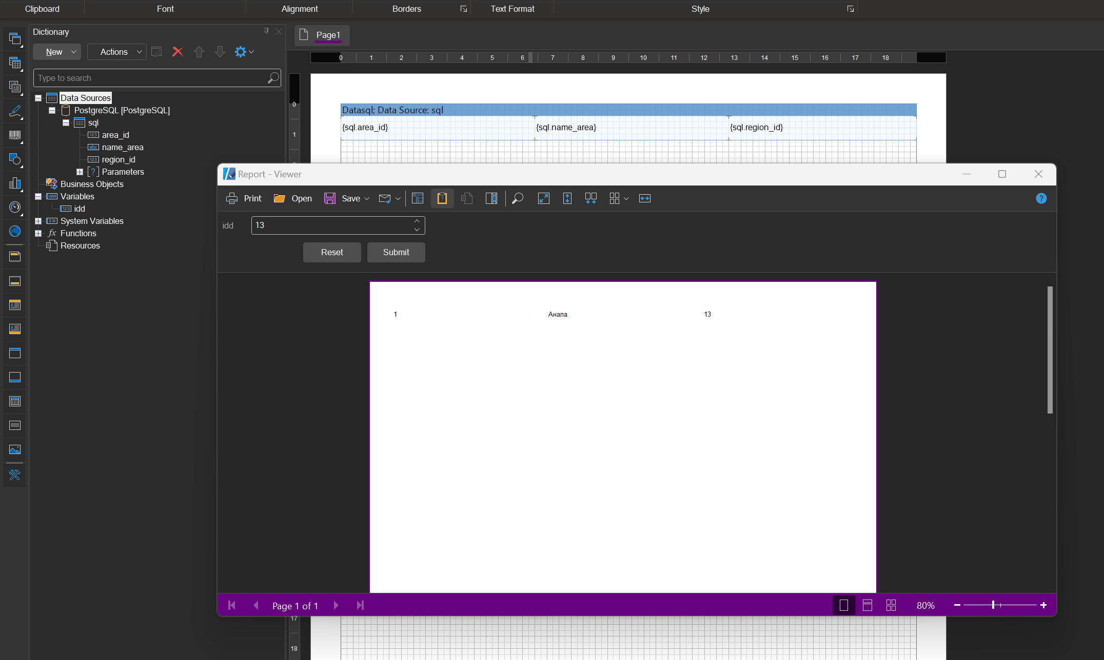Click the settings gear icon in Dictionary toolbar

coord(241,52)
